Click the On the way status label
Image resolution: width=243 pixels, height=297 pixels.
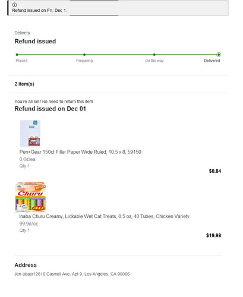pyautogui.click(x=154, y=61)
